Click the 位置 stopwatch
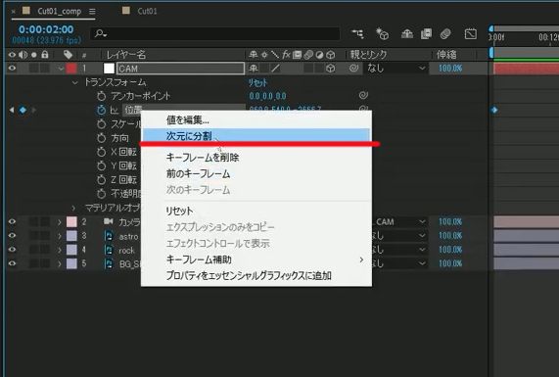Screen dimensions: 559x377 tap(102, 110)
